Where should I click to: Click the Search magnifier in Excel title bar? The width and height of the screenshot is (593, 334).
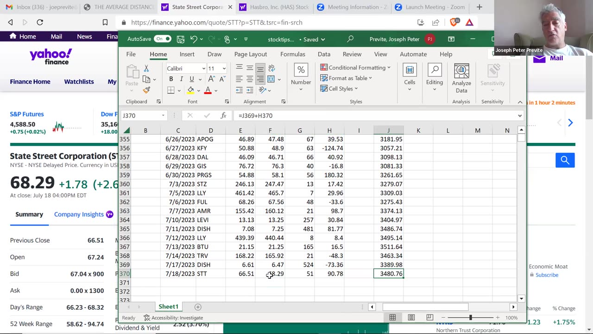[351, 39]
